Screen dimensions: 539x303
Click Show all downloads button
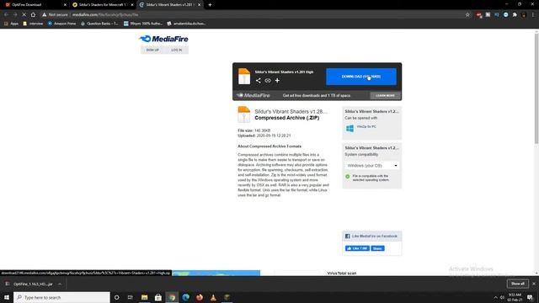(518, 284)
